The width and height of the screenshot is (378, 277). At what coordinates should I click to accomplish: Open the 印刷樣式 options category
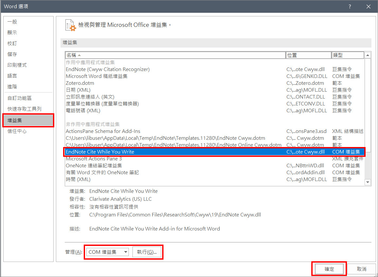[28, 65]
